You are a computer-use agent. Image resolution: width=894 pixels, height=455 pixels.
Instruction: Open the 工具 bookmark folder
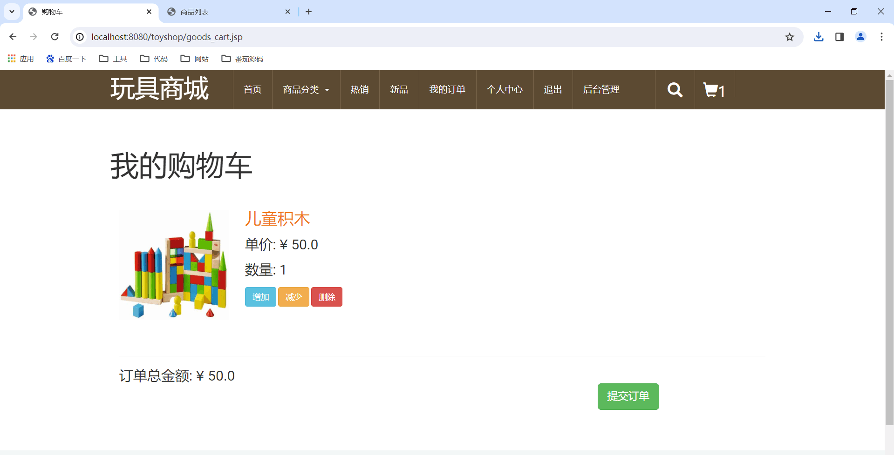pos(113,59)
